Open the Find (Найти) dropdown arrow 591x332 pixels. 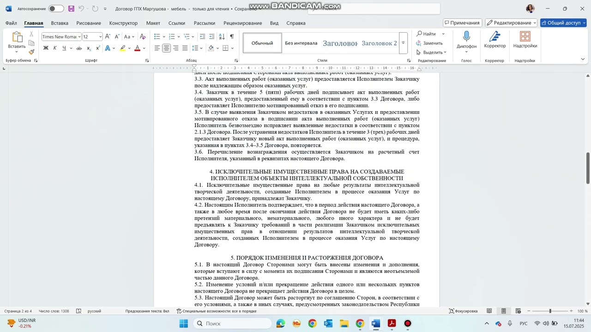(x=443, y=34)
